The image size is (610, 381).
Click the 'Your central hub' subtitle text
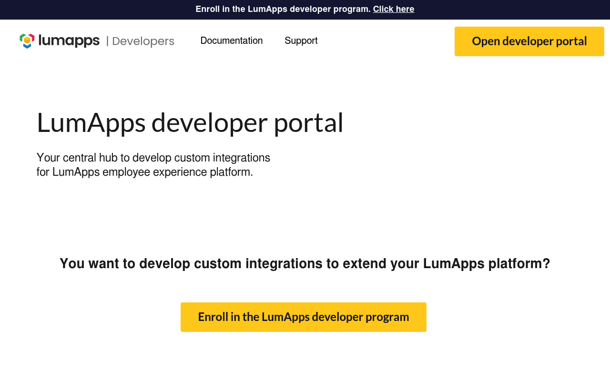coord(153,165)
